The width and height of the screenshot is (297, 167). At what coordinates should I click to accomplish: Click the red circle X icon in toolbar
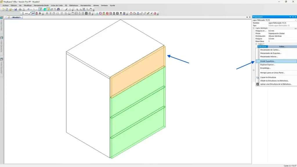pyautogui.click(x=155, y=13)
